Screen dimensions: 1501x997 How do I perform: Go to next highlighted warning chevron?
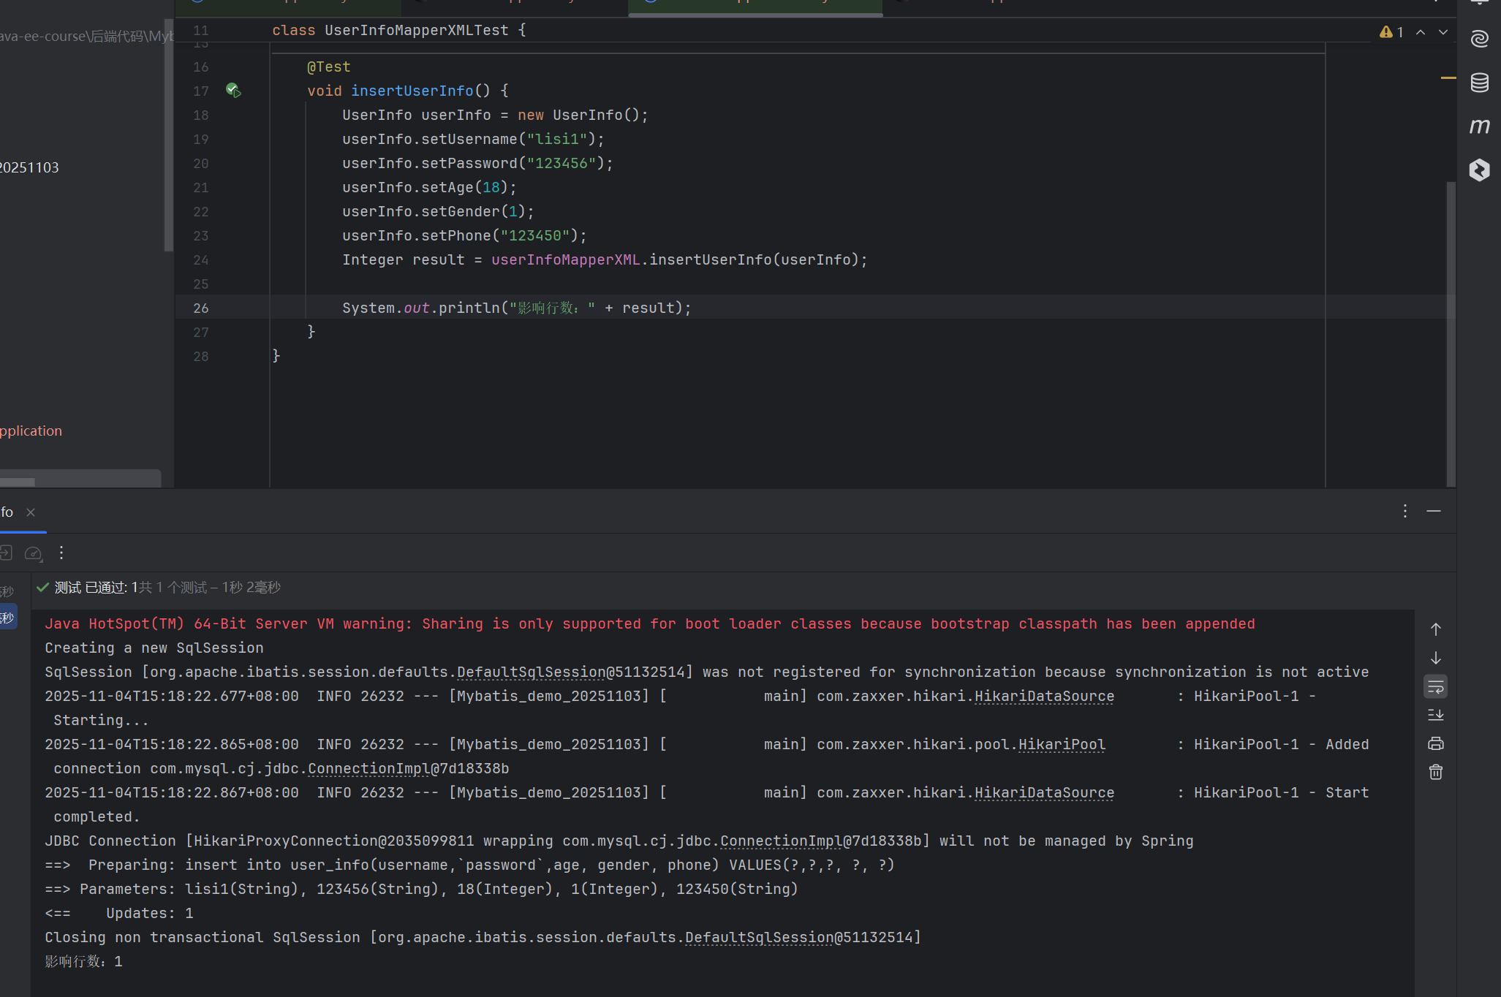pos(1443,32)
